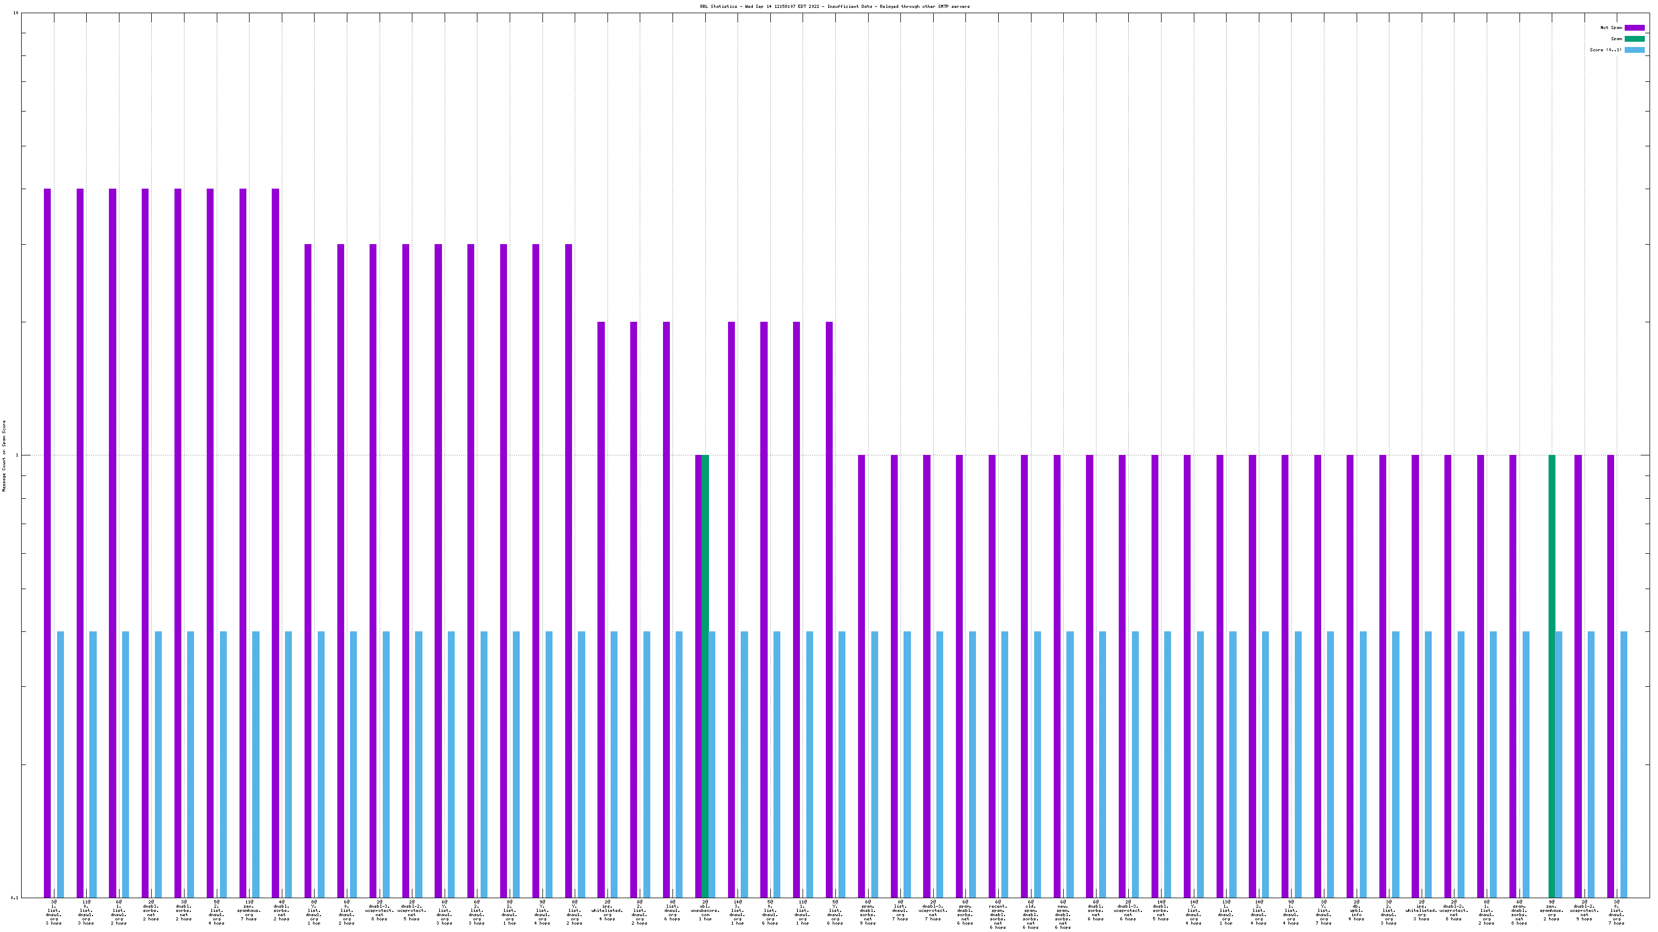Click the blue Score (0..1) legend swatch
The image size is (1658, 932).
[1634, 50]
